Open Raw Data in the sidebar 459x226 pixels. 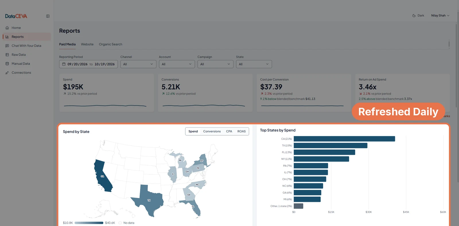pyautogui.click(x=27, y=55)
